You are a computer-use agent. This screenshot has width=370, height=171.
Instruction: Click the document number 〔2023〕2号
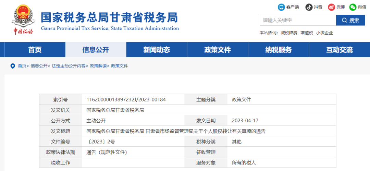coord(101,142)
